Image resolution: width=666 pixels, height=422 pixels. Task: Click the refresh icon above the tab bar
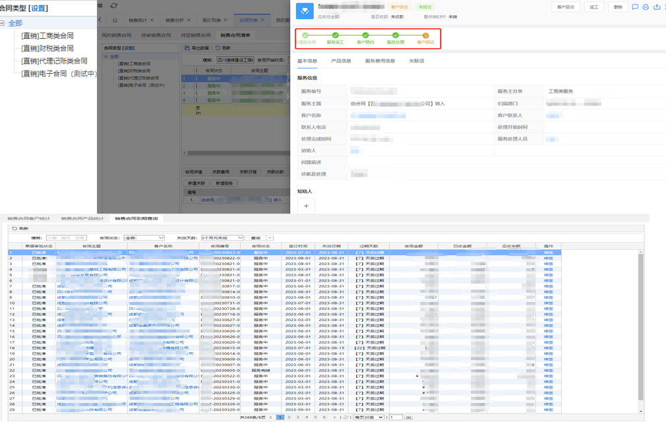tap(114, 5)
